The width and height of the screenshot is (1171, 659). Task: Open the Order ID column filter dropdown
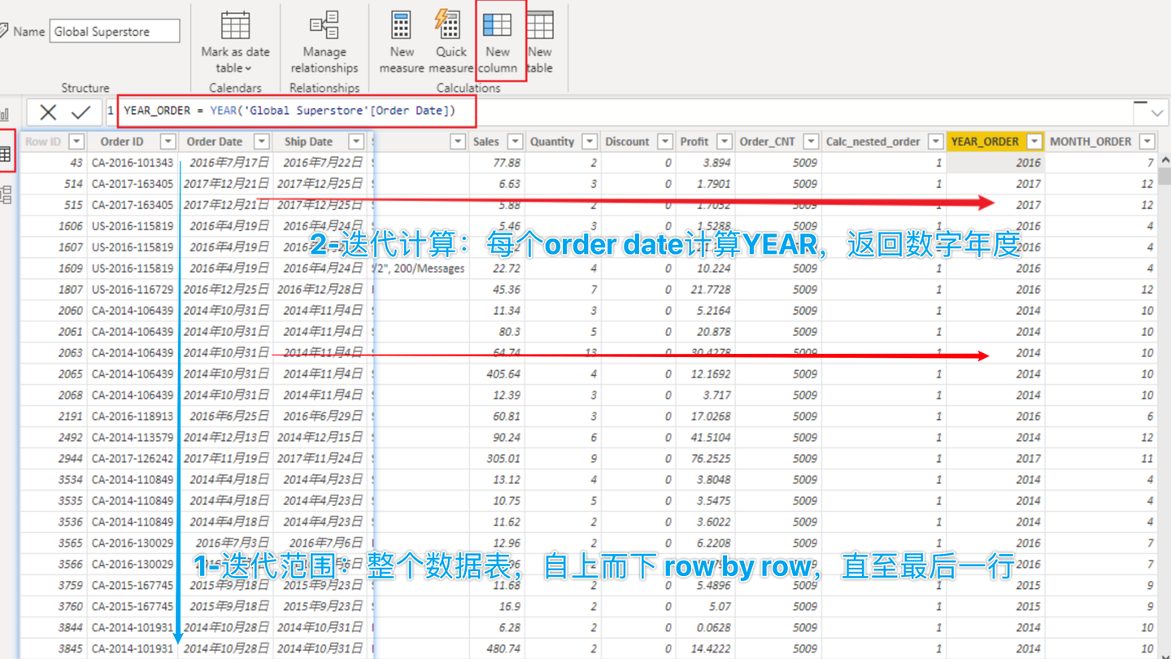(x=168, y=142)
